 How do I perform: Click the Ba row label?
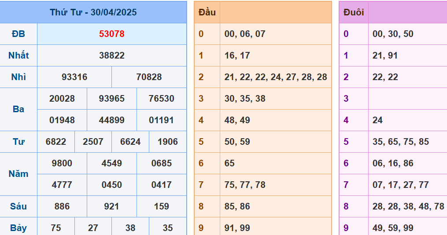18,109
